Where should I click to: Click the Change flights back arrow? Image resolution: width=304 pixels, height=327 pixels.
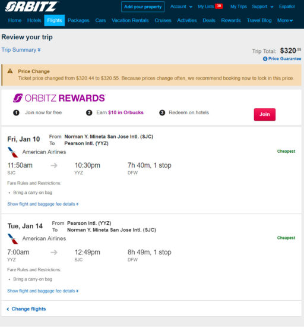point(8,309)
